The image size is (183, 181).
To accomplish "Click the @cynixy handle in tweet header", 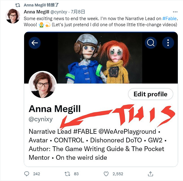I will 59,12.
